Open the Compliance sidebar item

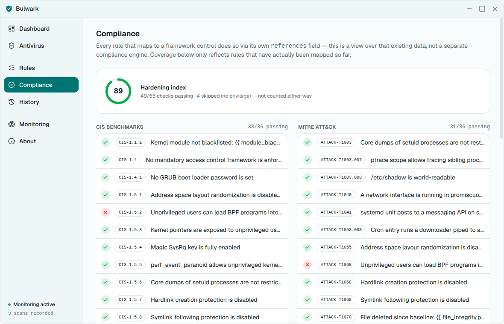point(41,85)
